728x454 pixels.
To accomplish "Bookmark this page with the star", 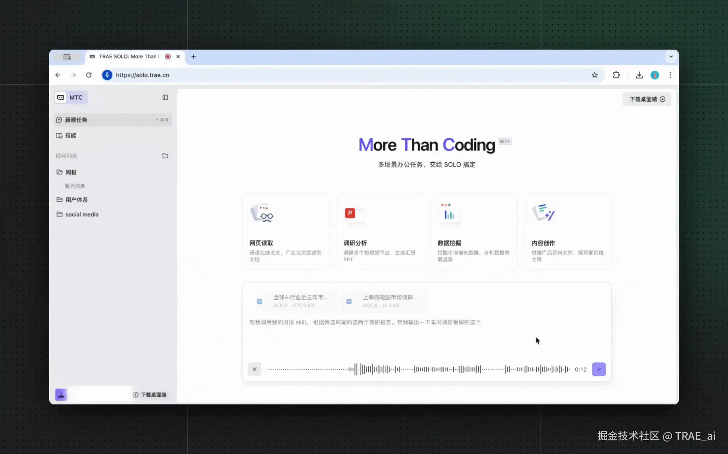I will 594,75.
